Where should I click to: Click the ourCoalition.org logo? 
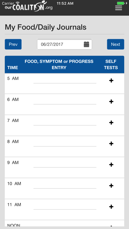(29, 6)
